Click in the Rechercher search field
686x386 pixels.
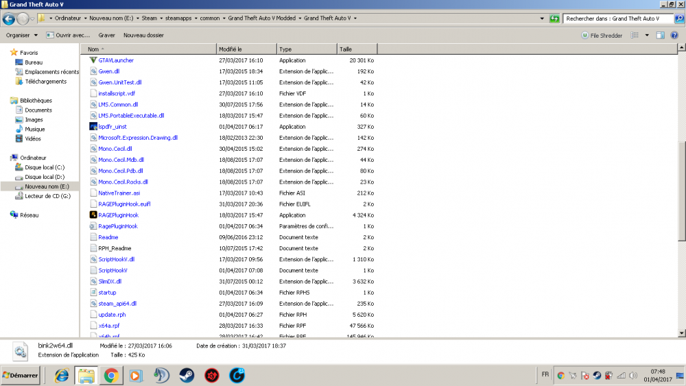point(618,19)
